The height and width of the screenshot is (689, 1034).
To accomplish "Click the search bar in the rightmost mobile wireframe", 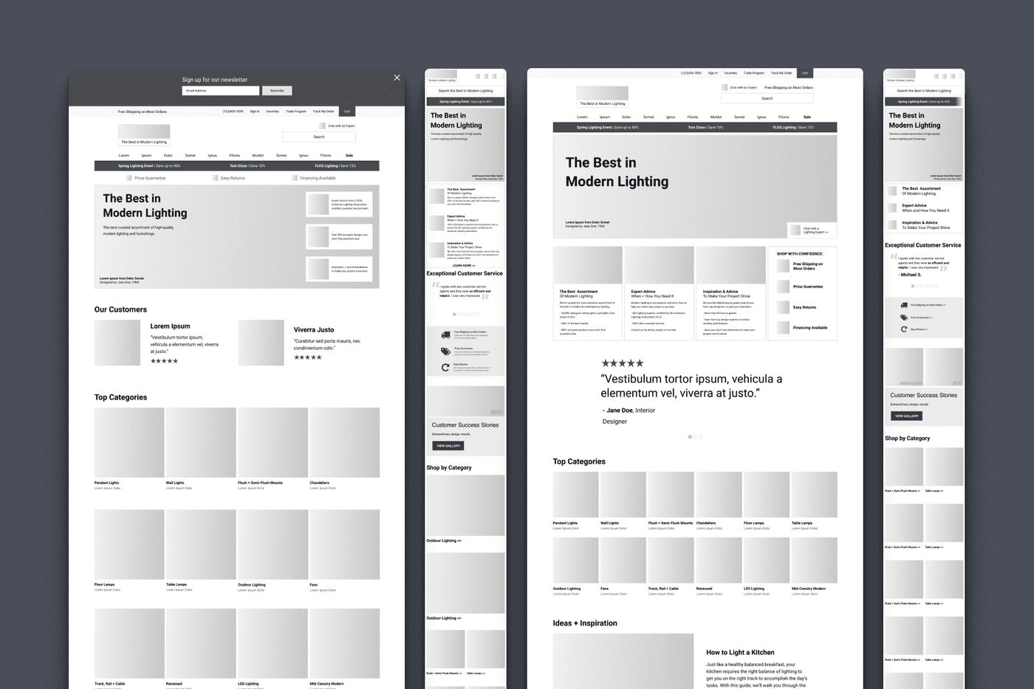I will (x=924, y=91).
